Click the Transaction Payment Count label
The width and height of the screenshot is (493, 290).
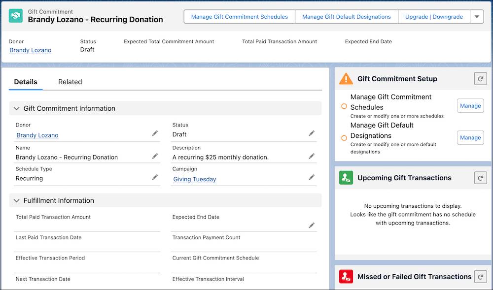206,238
